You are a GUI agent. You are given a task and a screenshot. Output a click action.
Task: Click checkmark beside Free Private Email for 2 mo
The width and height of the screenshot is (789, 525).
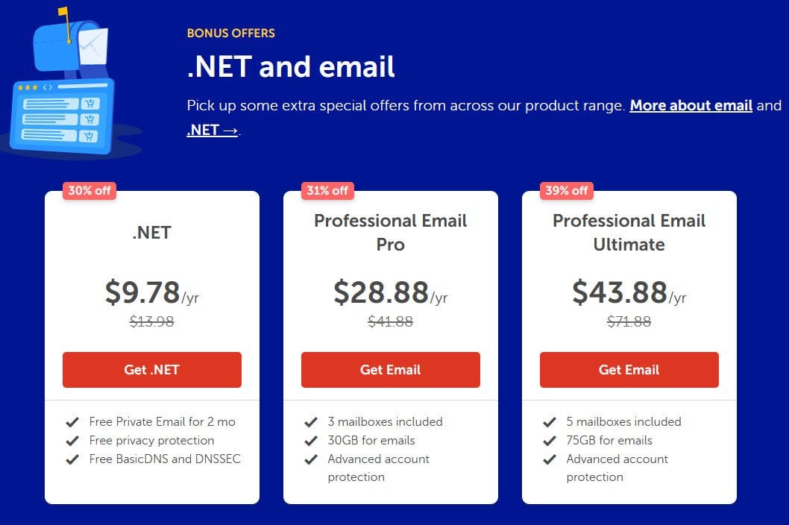click(x=72, y=422)
